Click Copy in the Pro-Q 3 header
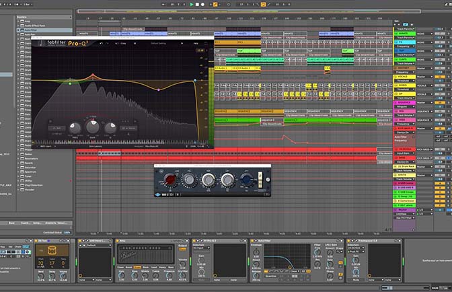Viewport: 452px width, 292px height. pyautogui.click(x=123, y=44)
